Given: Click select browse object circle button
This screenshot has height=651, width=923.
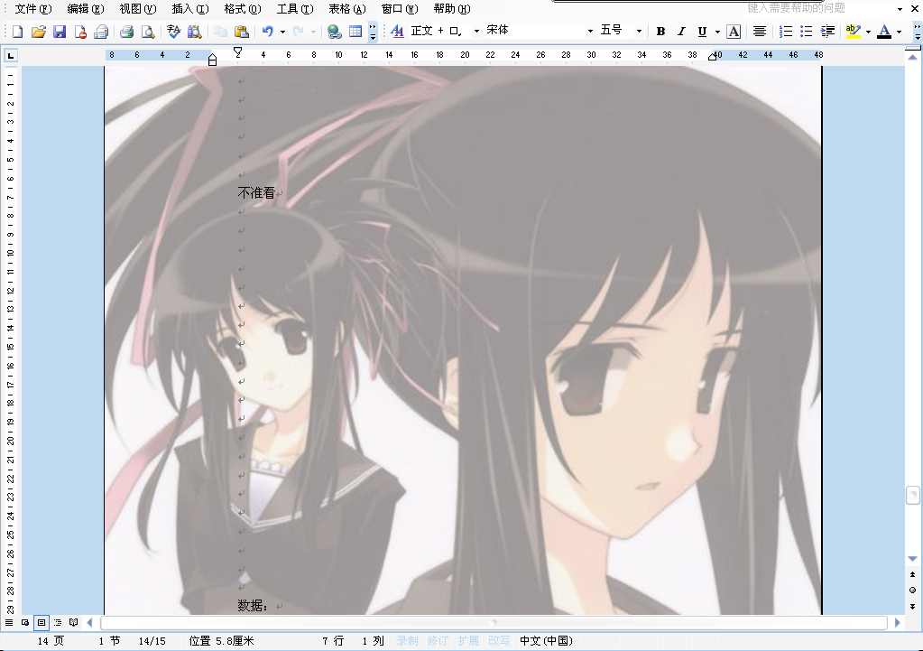Looking at the screenshot, I should pyautogui.click(x=912, y=591).
